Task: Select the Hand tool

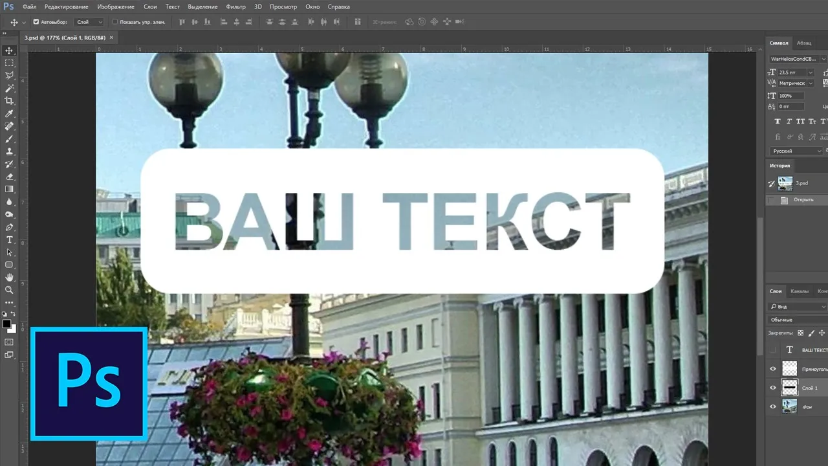Action: pos(9,278)
